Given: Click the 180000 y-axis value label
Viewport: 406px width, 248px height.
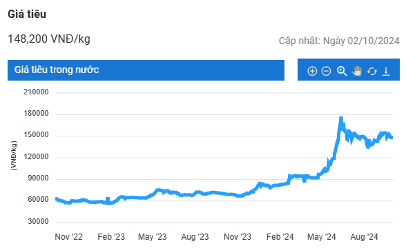Looking at the screenshot, I should pyautogui.click(x=36, y=114).
